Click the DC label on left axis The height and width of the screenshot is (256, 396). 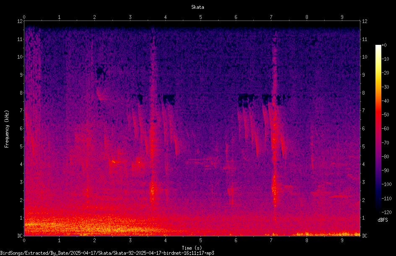20,236
